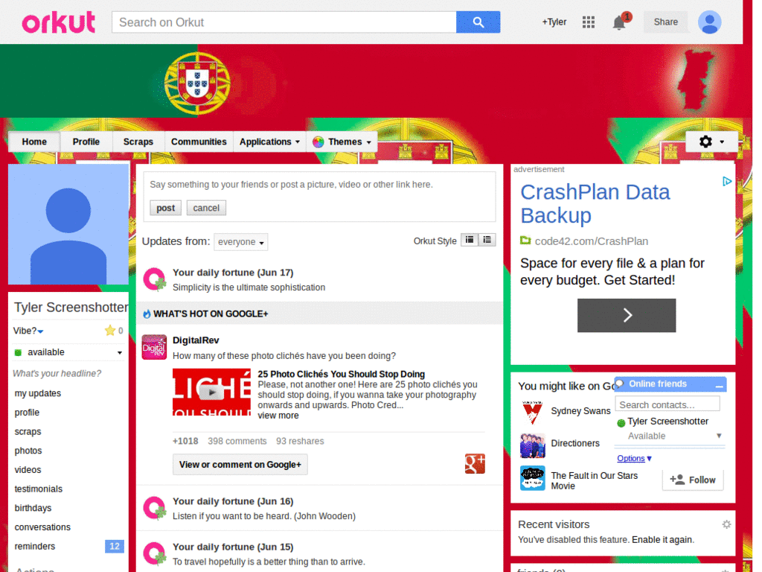This screenshot has height=572, width=762.
Task: Click the Jun 17 fortune icon
Action: 155,280
